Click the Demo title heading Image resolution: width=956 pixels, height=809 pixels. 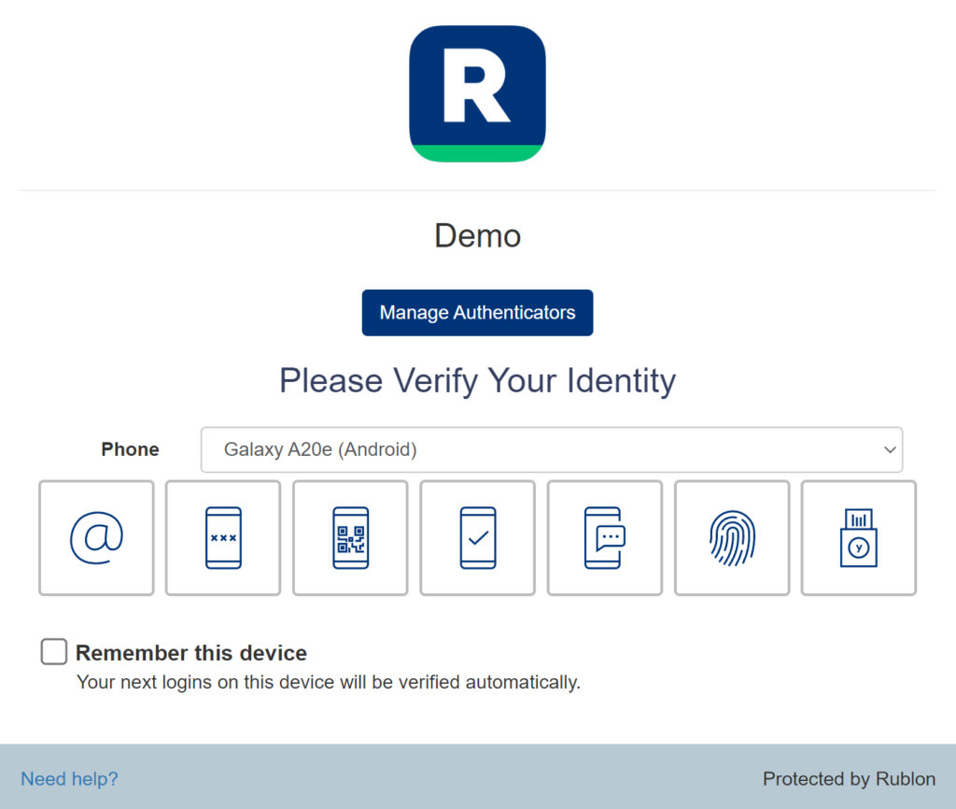[477, 235]
